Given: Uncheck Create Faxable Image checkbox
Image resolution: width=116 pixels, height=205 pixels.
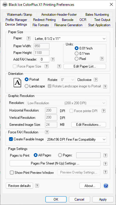Looking at the screenshot, I should [11, 139].
